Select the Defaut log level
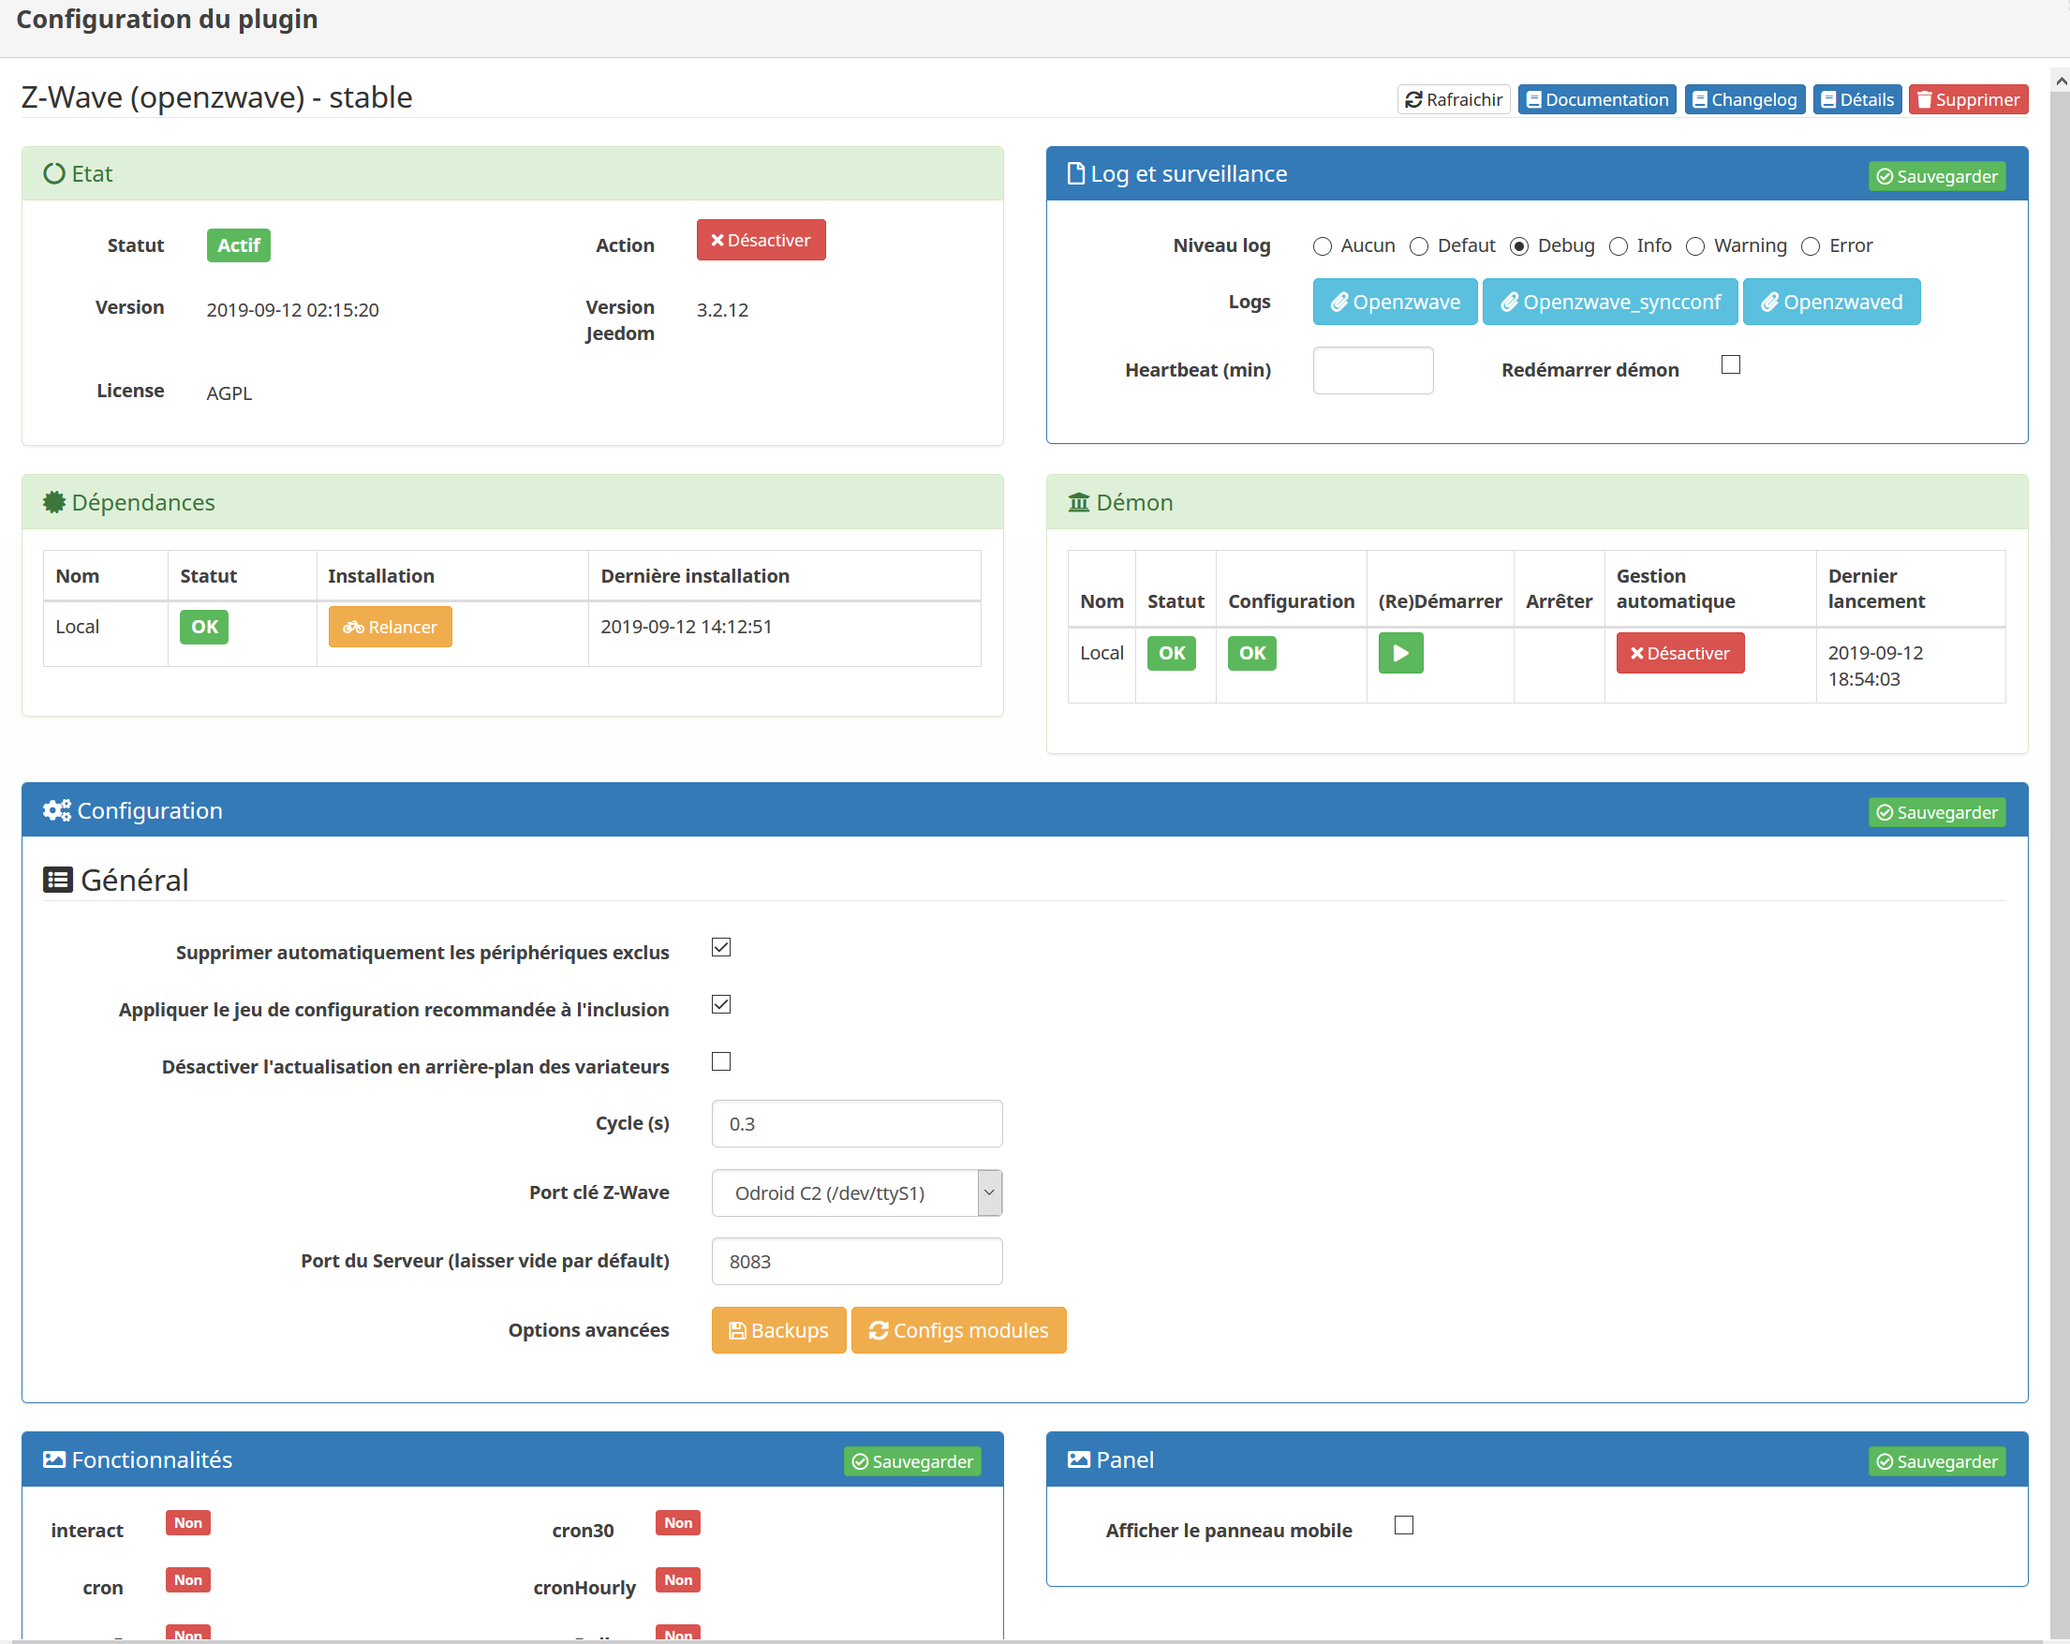 pos(1418,246)
